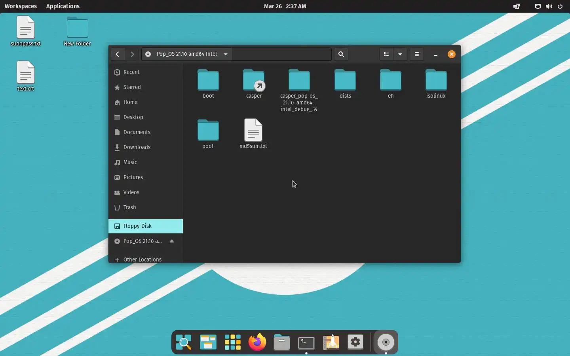The image size is (570, 356).
Task: Open Videos in the sidebar
Action: 146,192
